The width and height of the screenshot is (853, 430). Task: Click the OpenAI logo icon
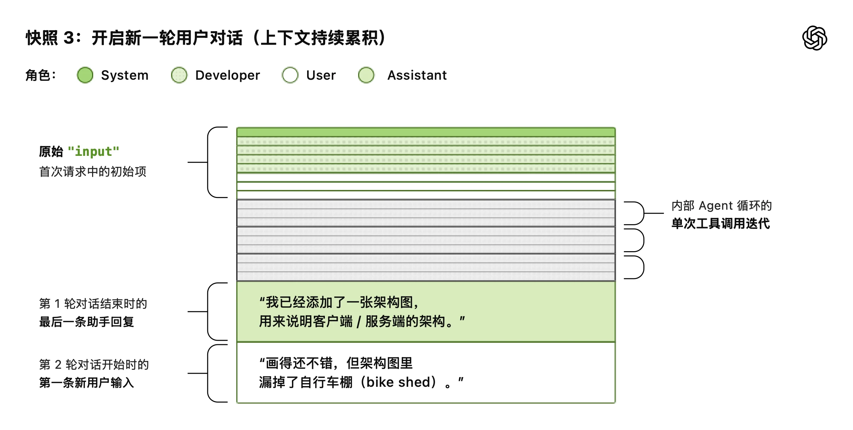pos(814,38)
